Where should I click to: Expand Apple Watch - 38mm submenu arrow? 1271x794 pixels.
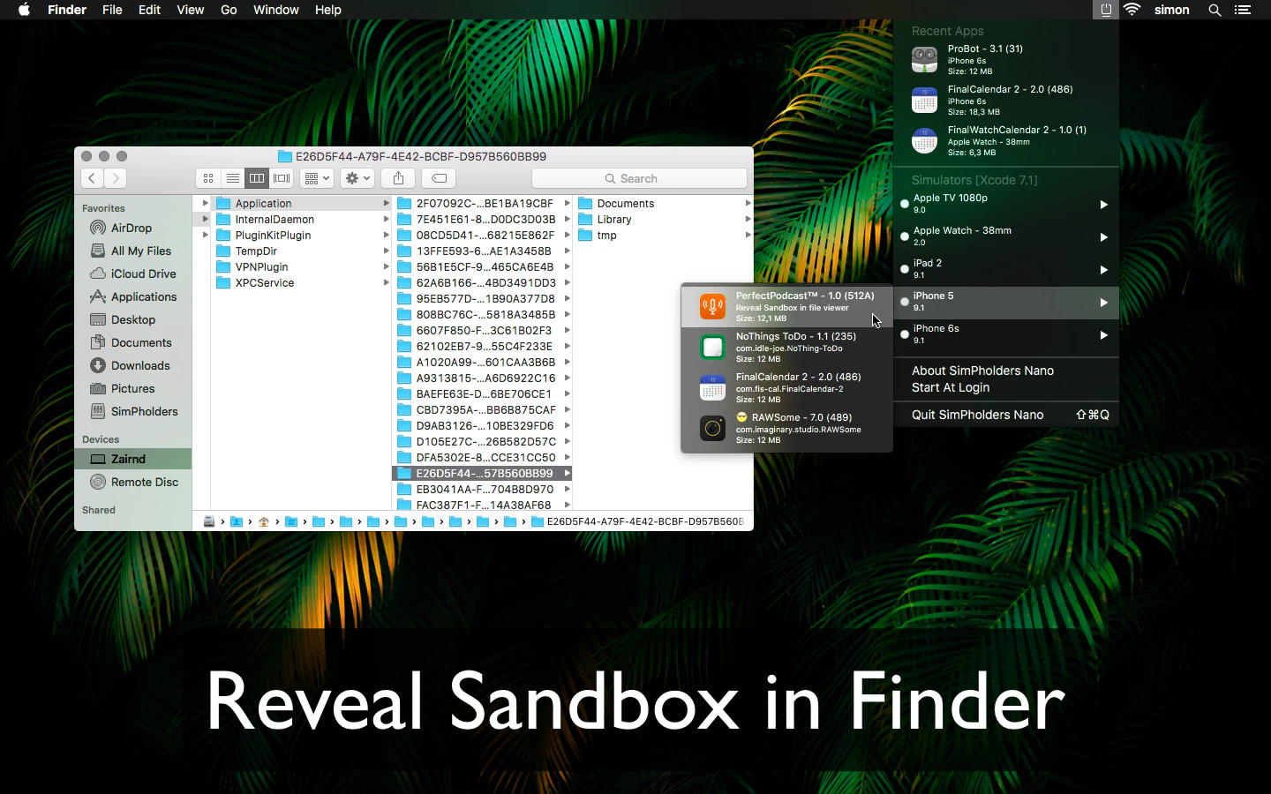tap(1103, 237)
